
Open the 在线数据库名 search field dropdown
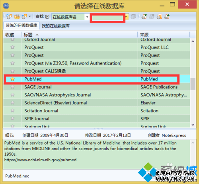pyautogui.click(x=87, y=17)
